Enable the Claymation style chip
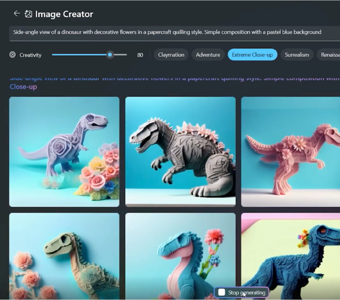 tap(171, 55)
